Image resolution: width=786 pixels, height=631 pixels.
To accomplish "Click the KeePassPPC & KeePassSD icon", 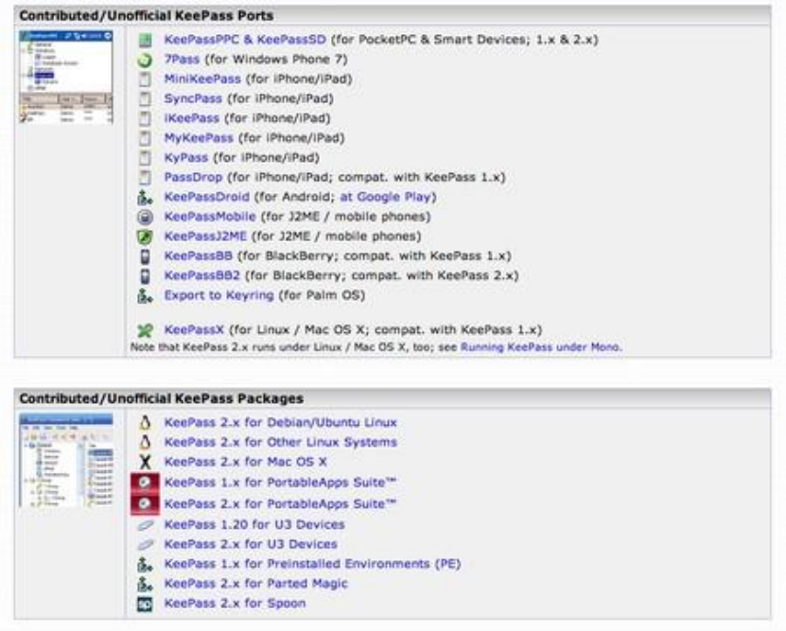I will (x=145, y=40).
